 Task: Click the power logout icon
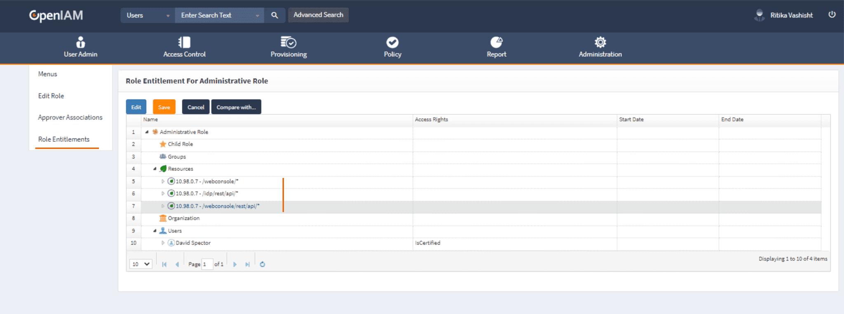pos(832,15)
